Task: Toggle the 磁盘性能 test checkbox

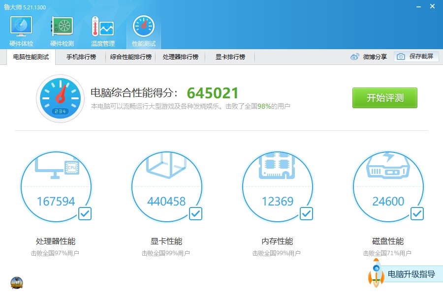Action: pos(417,213)
